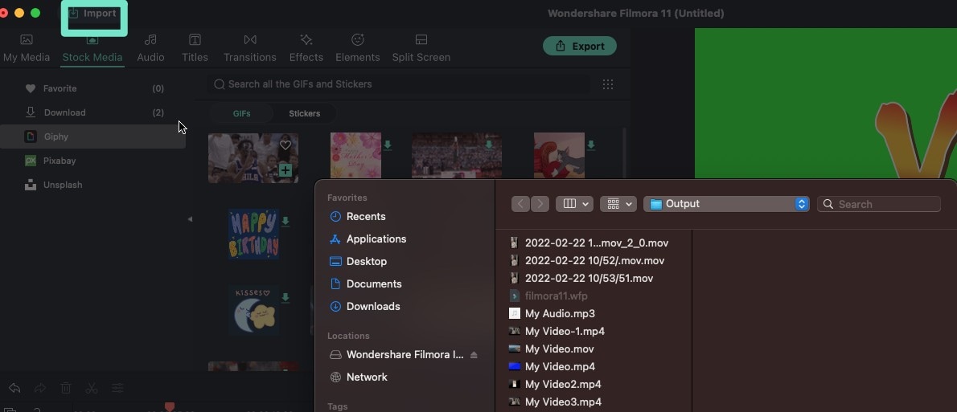
Task: Click the Delete trash icon
Action: click(66, 388)
